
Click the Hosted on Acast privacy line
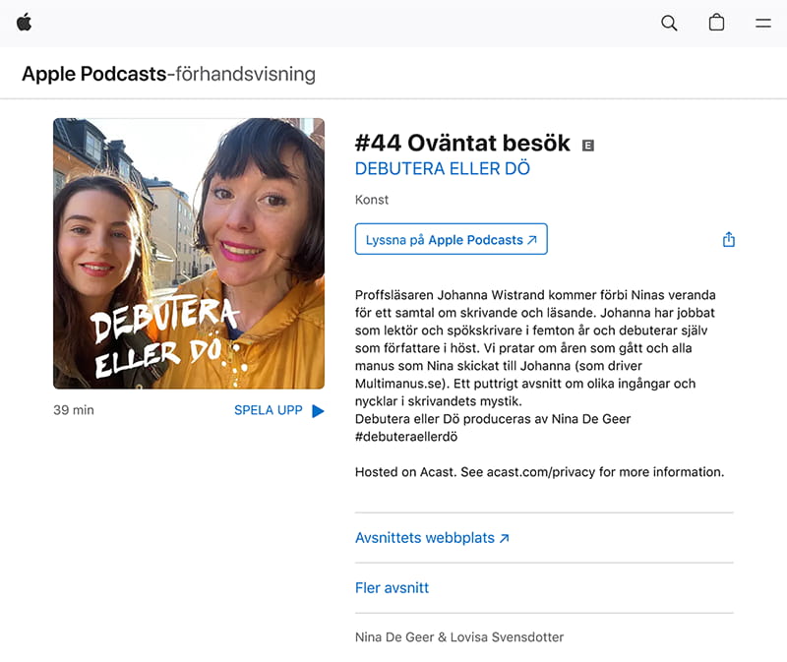539,472
